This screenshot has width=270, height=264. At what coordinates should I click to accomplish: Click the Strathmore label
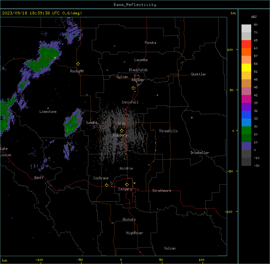tap(162, 191)
